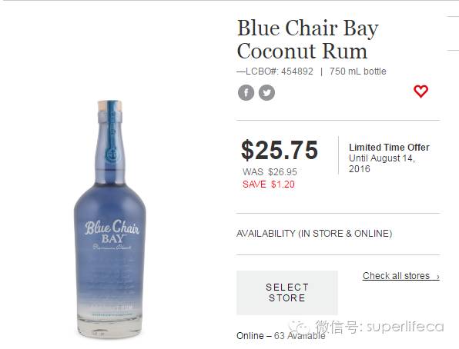The height and width of the screenshot is (349, 459).
Task: Click the WeChat logo watermark icon
Action: (298, 326)
